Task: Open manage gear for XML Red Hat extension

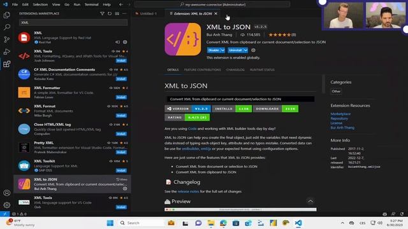Action: click(x=125, y=42)
